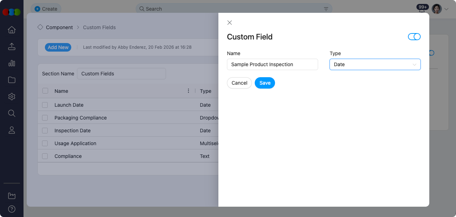Click the upload tray sidebar icon
The height and width of the screenshot is (217, 456).
point(12,47)
